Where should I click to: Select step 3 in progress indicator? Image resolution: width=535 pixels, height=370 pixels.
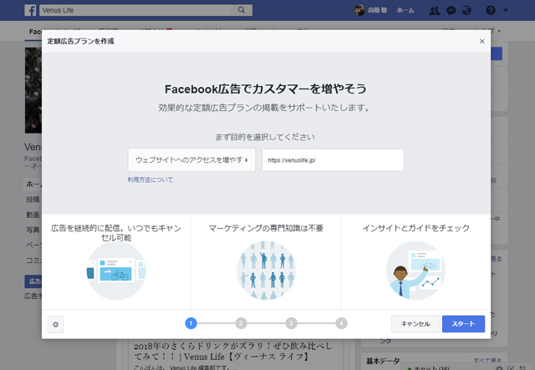point(291,323)
